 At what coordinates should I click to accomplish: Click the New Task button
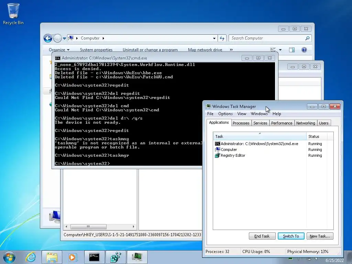click(x=320, y=236)
